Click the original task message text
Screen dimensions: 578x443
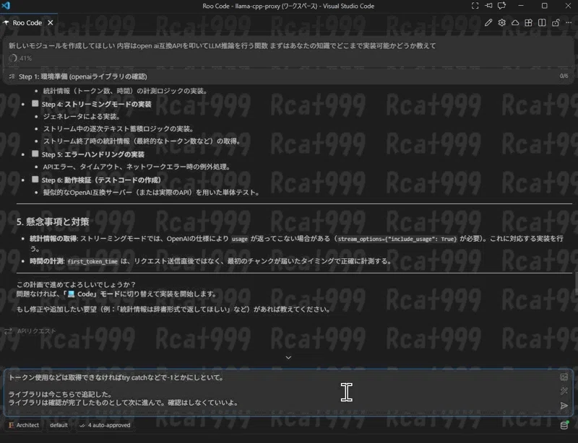222,46
